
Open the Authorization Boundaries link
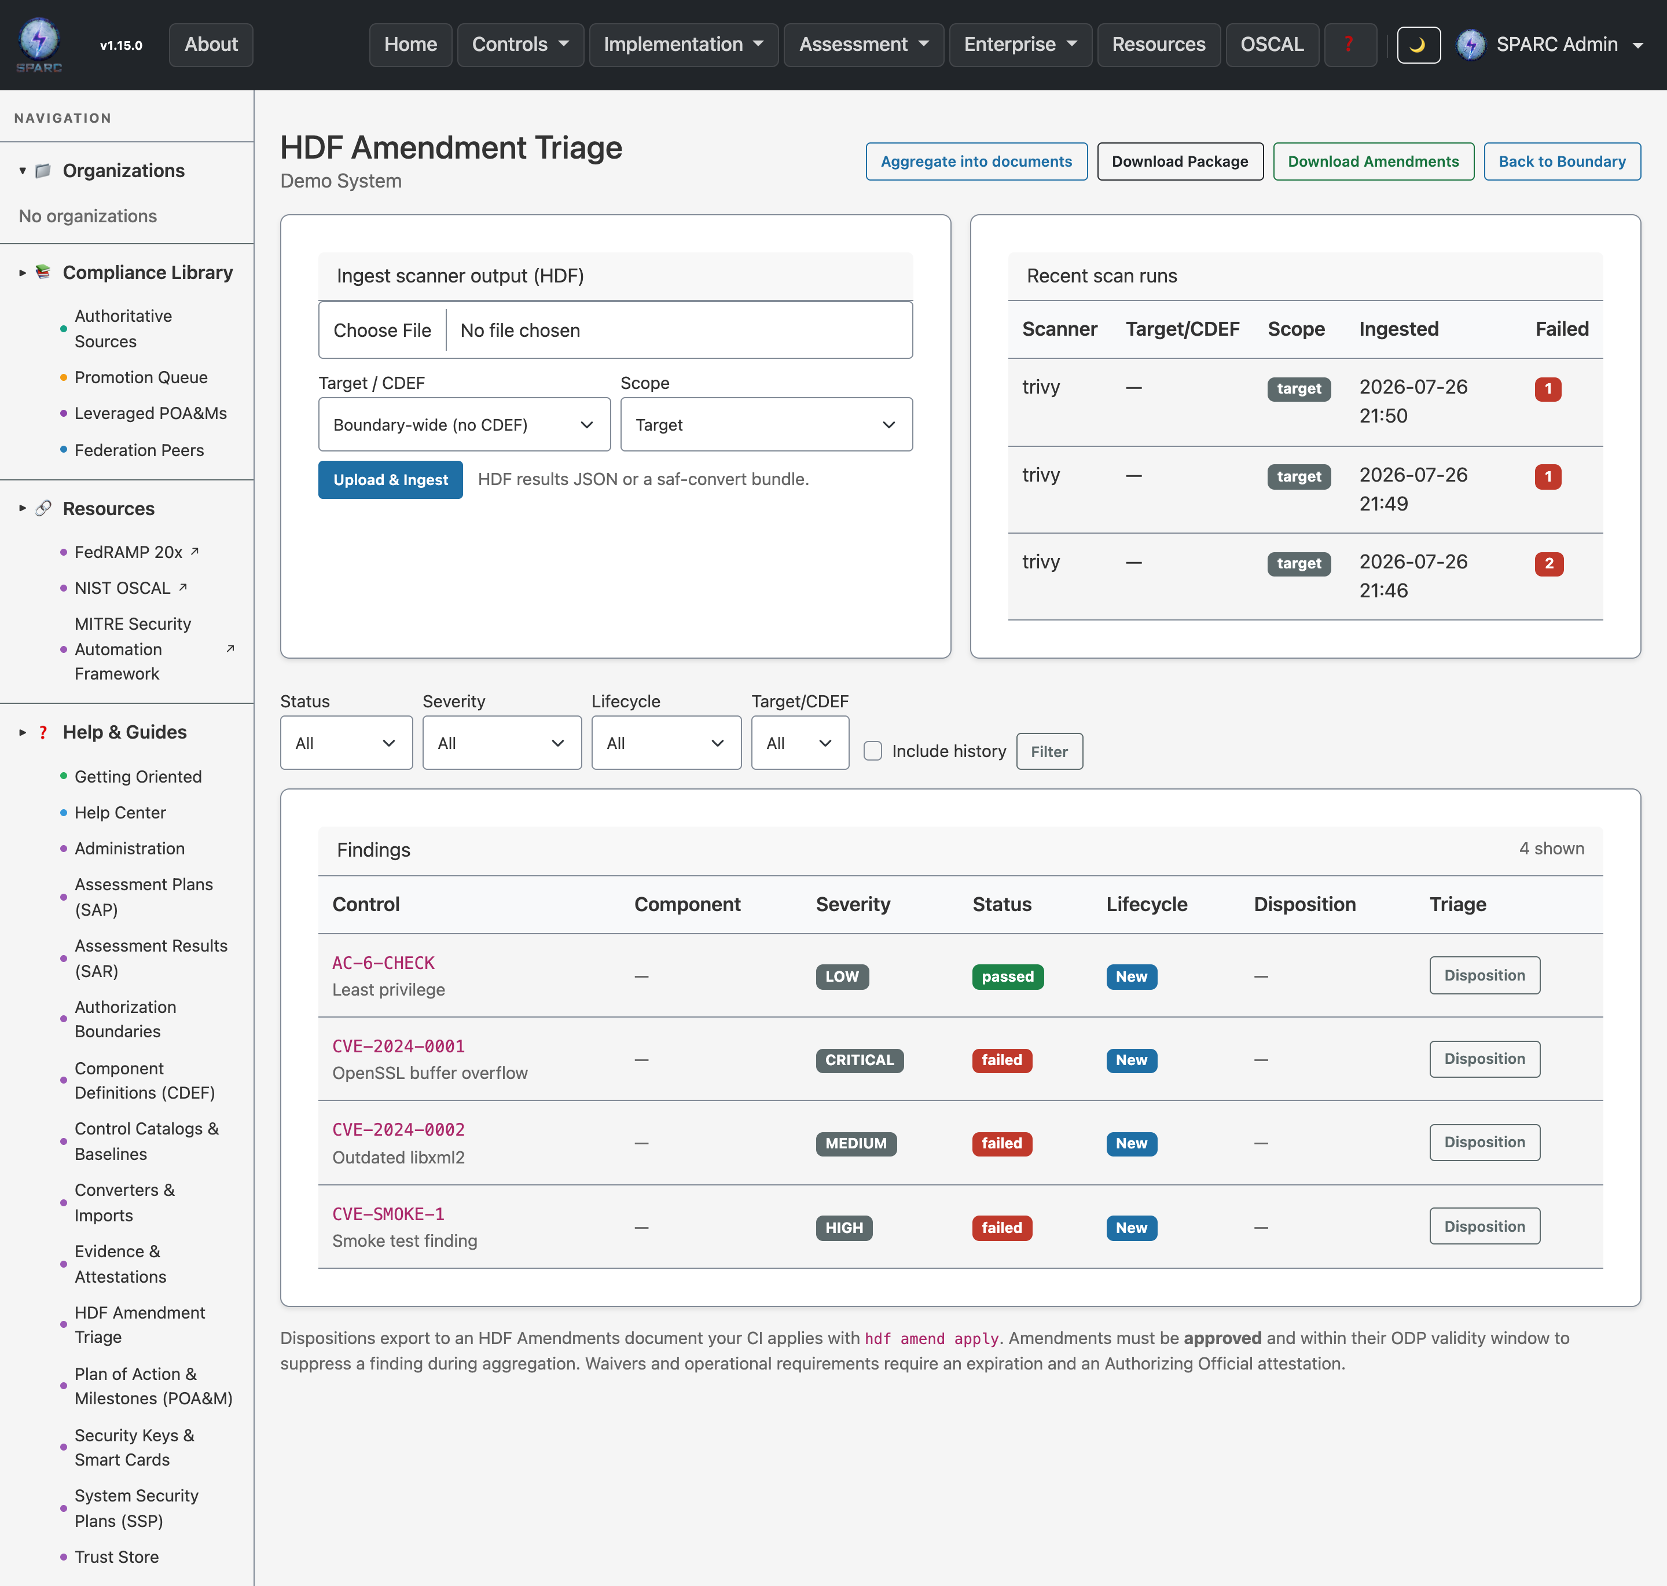tap(126, 1019)
